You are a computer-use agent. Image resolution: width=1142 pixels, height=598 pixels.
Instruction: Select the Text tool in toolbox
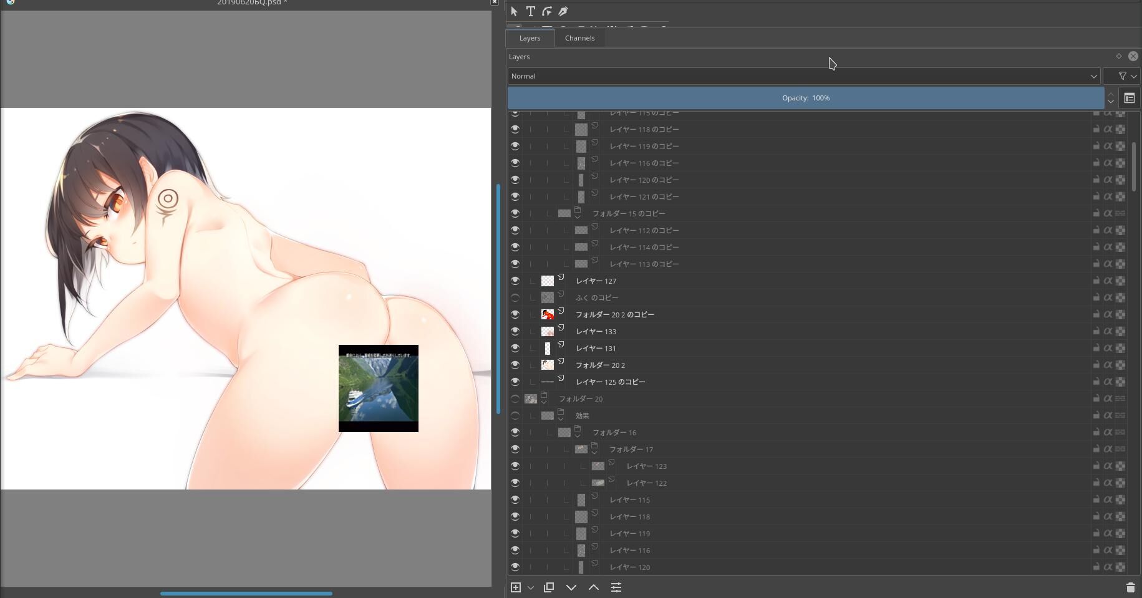click(530, 11)
